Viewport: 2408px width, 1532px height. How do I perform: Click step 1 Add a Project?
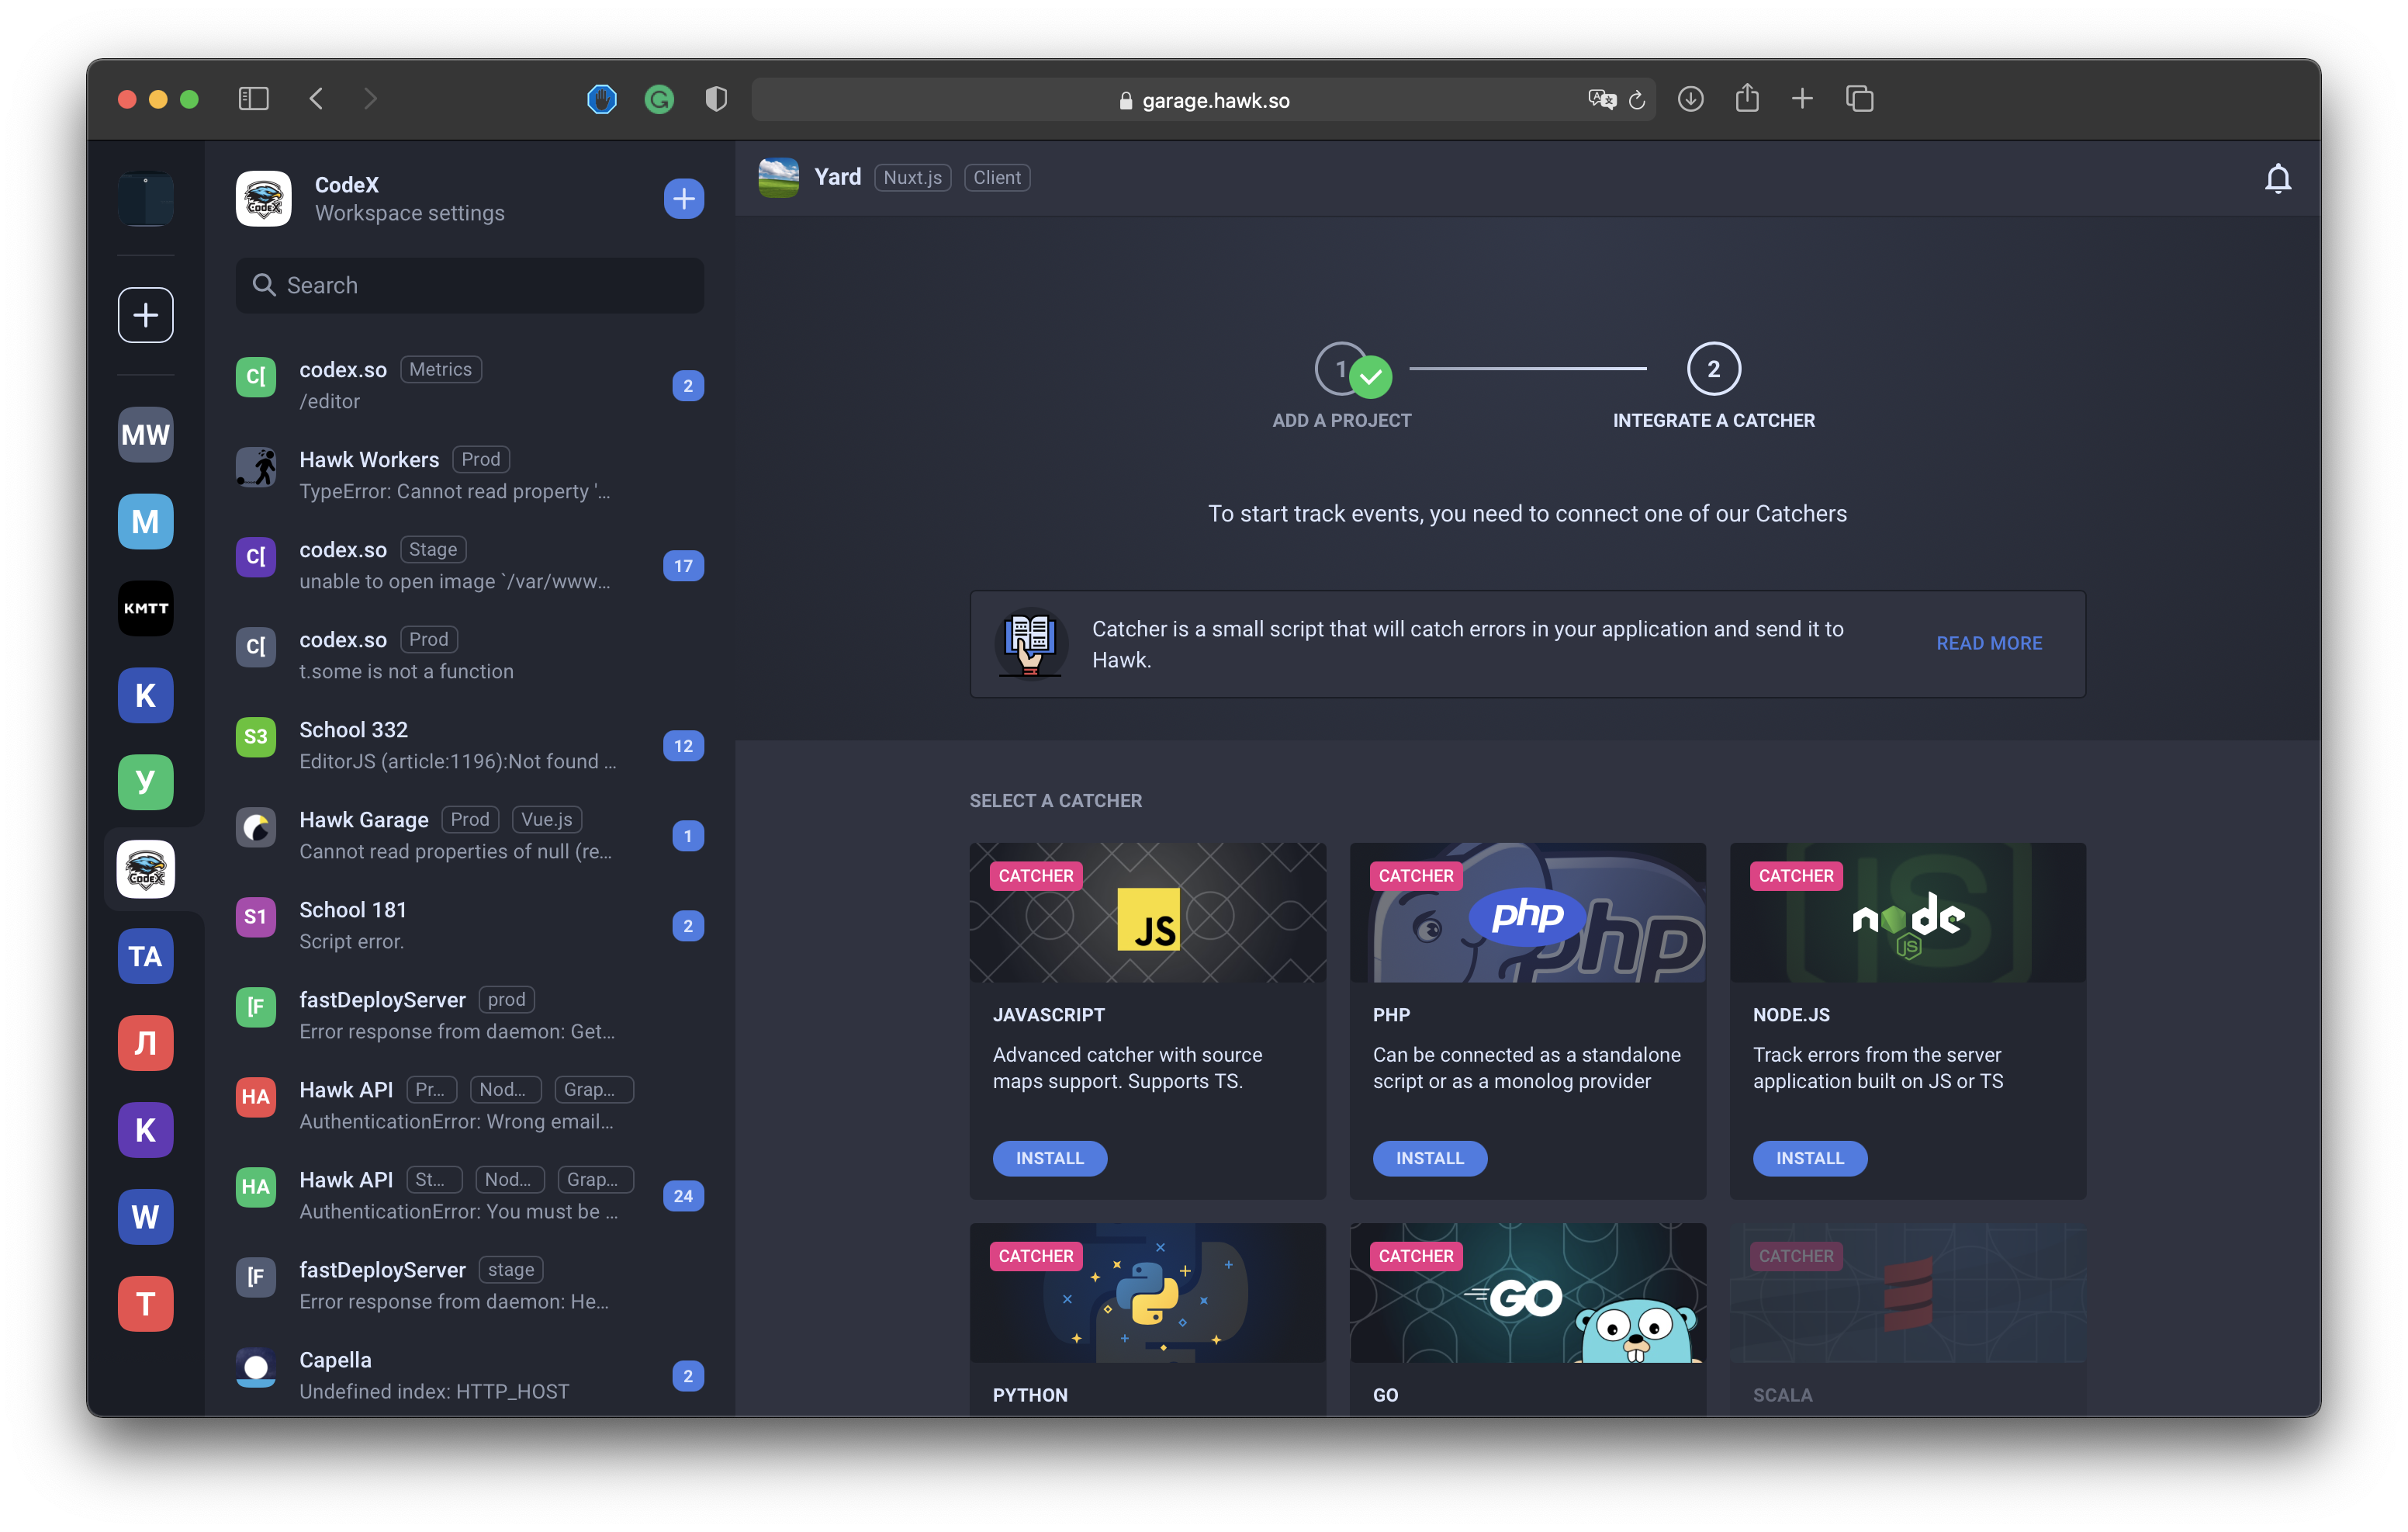(x=1342, y=385)
